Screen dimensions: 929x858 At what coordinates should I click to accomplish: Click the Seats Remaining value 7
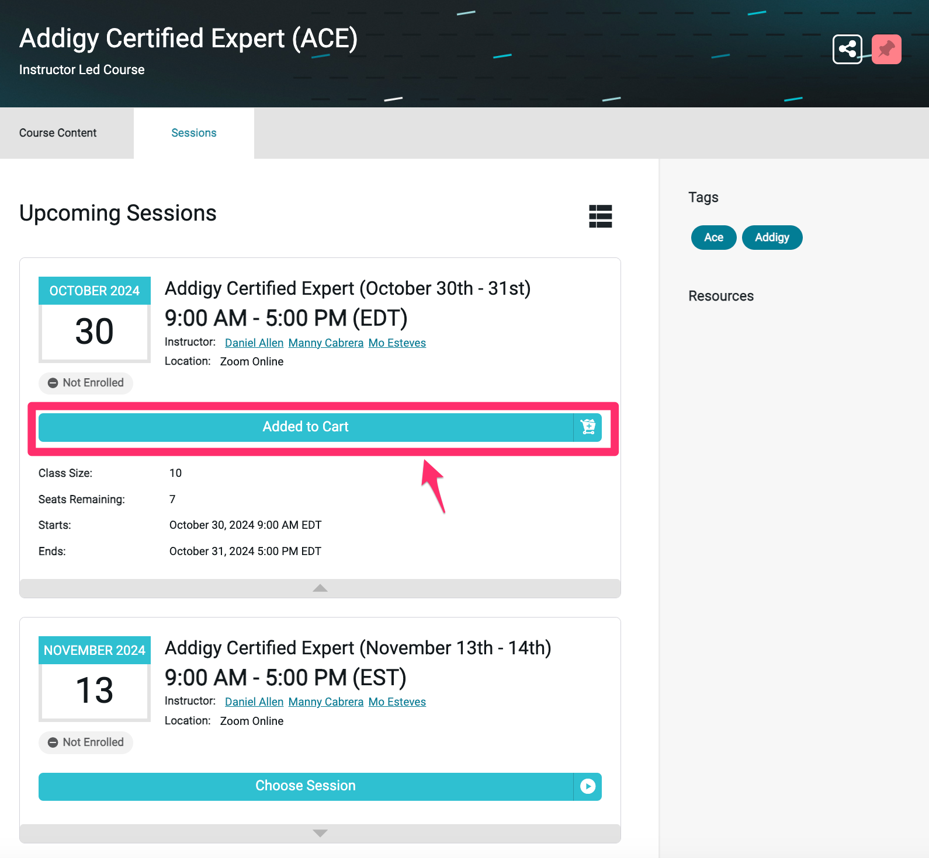tap(172, 500)
